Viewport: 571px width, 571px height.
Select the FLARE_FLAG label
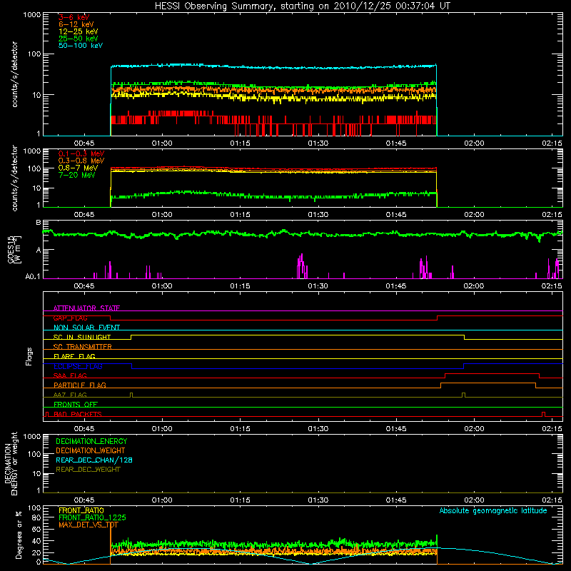click(74, 356)
